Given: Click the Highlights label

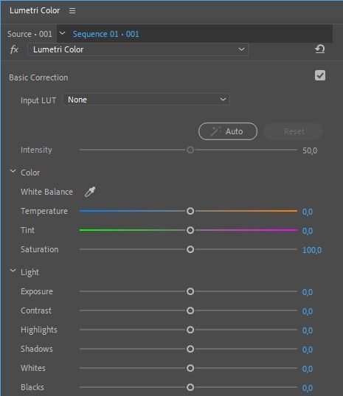Looking at the screenshot, I should pos(39,330).
